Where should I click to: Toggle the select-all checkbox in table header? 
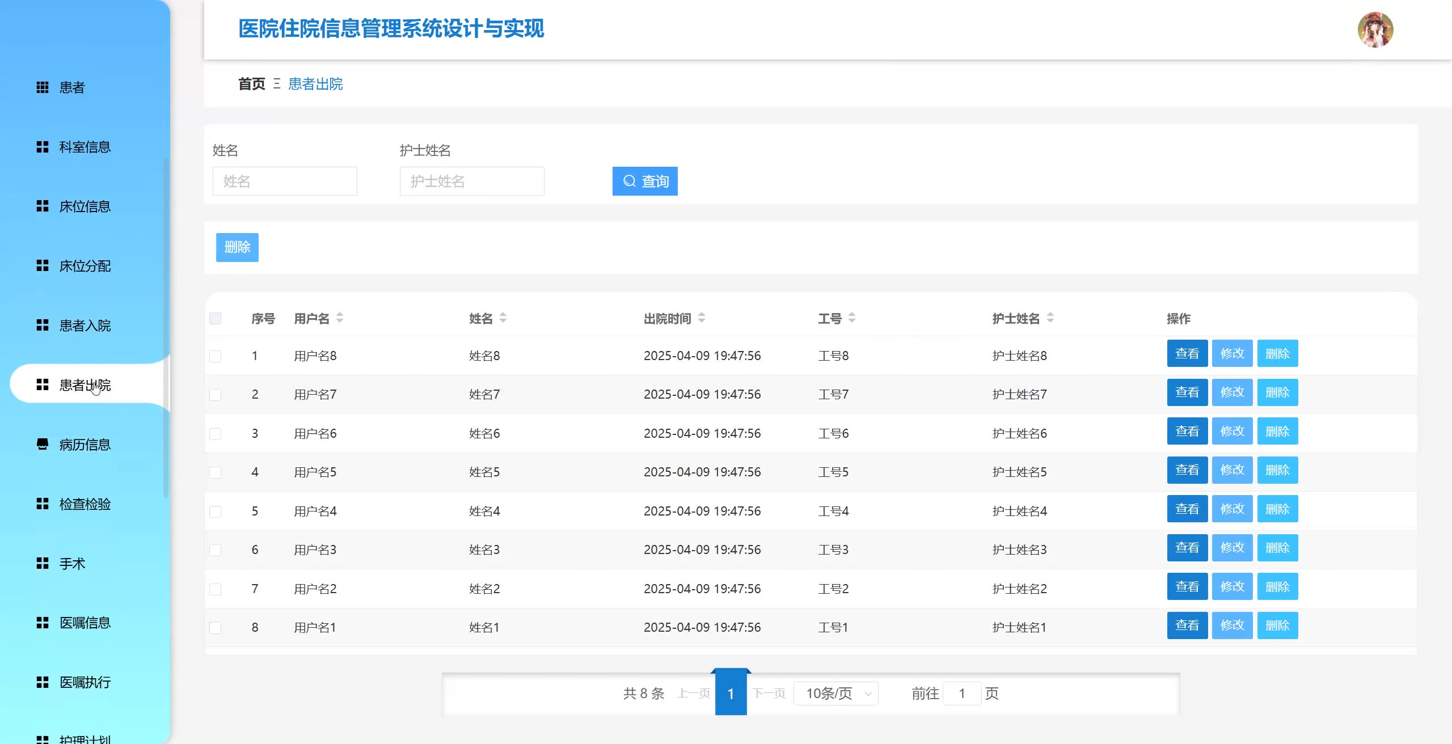(216, 318)
